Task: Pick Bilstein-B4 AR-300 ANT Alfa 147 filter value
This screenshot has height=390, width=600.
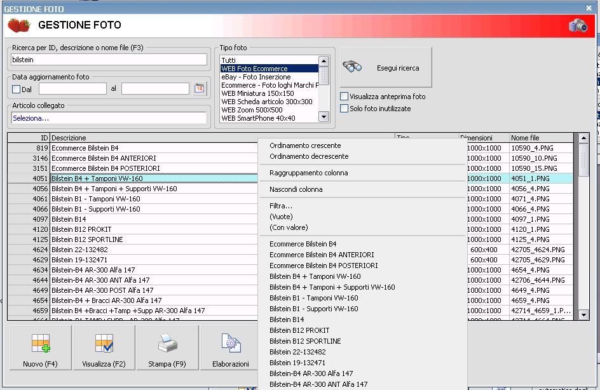Action: coord(318,384)
